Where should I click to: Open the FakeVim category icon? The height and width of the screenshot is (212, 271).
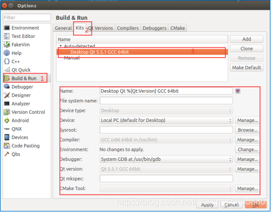pyautogui.click(x=7, y=44)
